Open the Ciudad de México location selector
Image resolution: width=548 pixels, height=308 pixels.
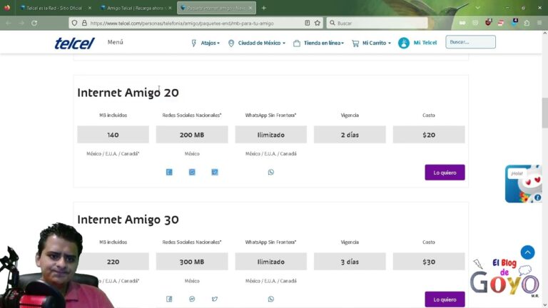(261, 43)
